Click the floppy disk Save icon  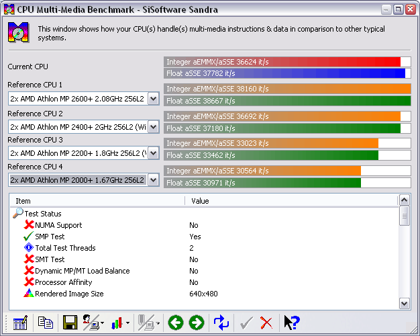(70, 323)
